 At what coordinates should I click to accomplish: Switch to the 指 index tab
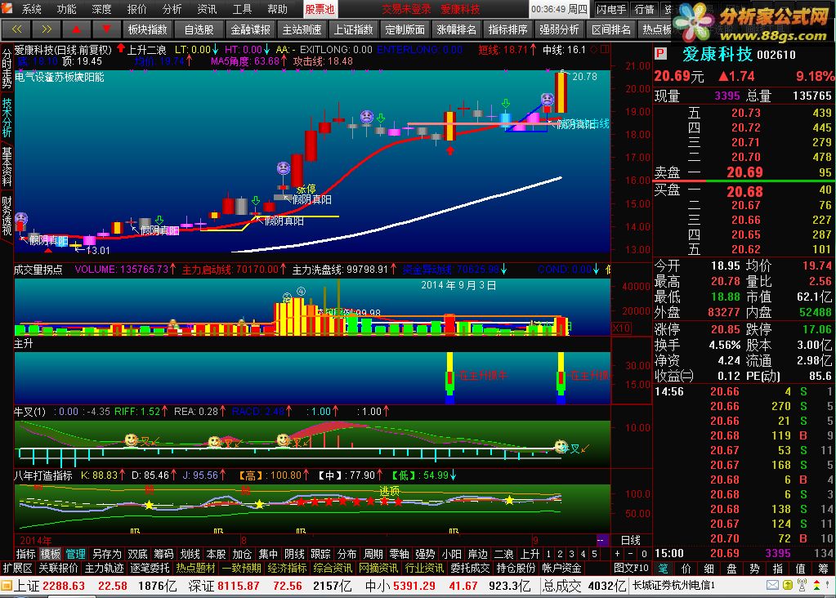tap(777, 568)
